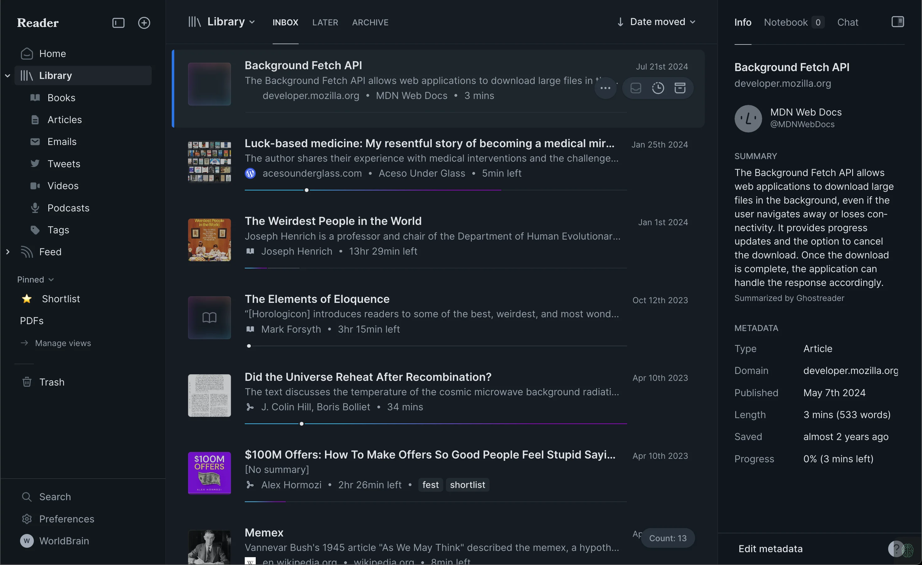
Task: Open the Library dropdown in the header
Action: [222, 22]
